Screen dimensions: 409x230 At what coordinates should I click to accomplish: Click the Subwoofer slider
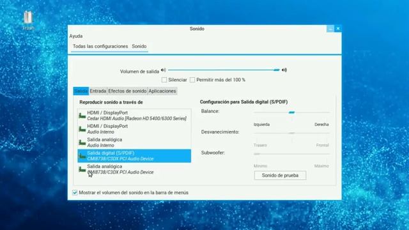tap(291, 154)
